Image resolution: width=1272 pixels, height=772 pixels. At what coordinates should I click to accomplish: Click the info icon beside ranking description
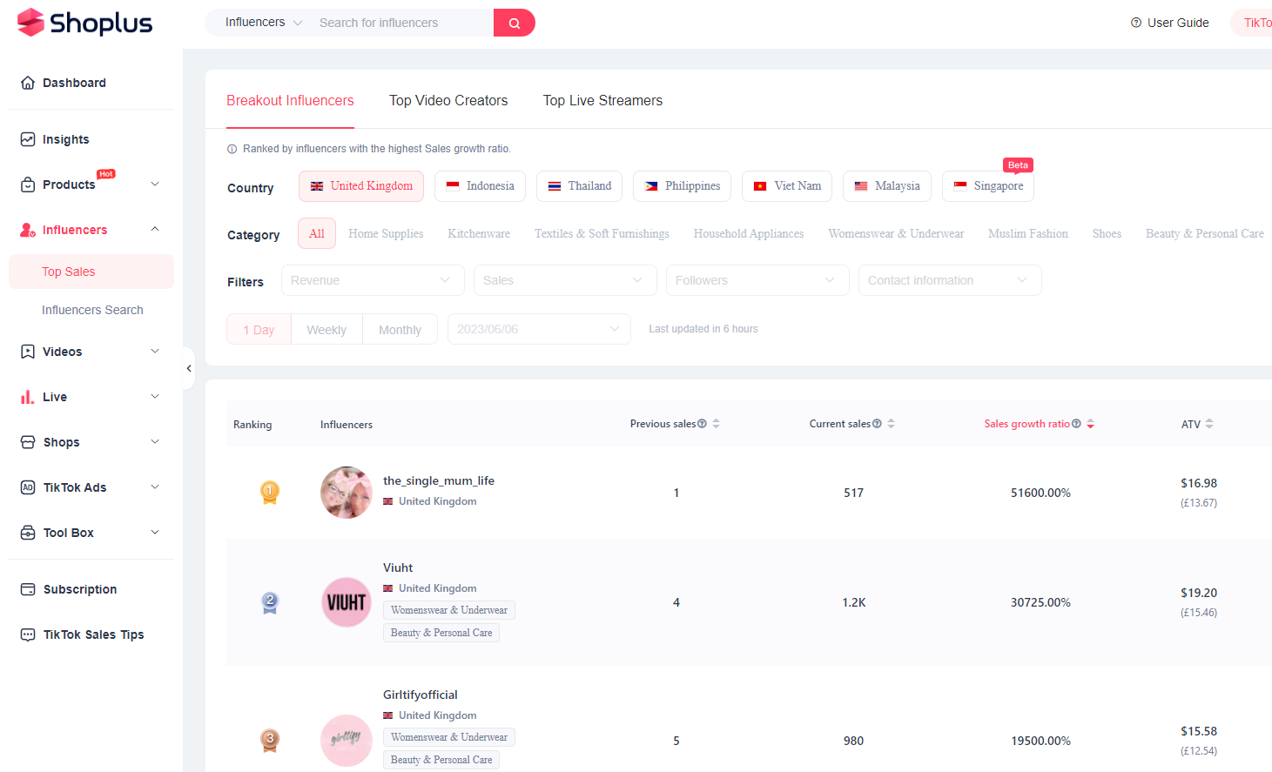click(232, 149)
